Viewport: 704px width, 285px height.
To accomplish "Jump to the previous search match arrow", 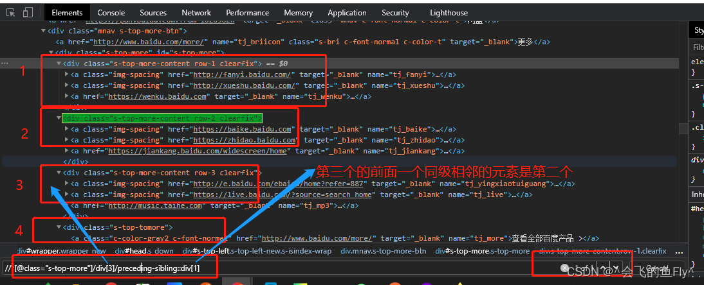I will [604, 268].
